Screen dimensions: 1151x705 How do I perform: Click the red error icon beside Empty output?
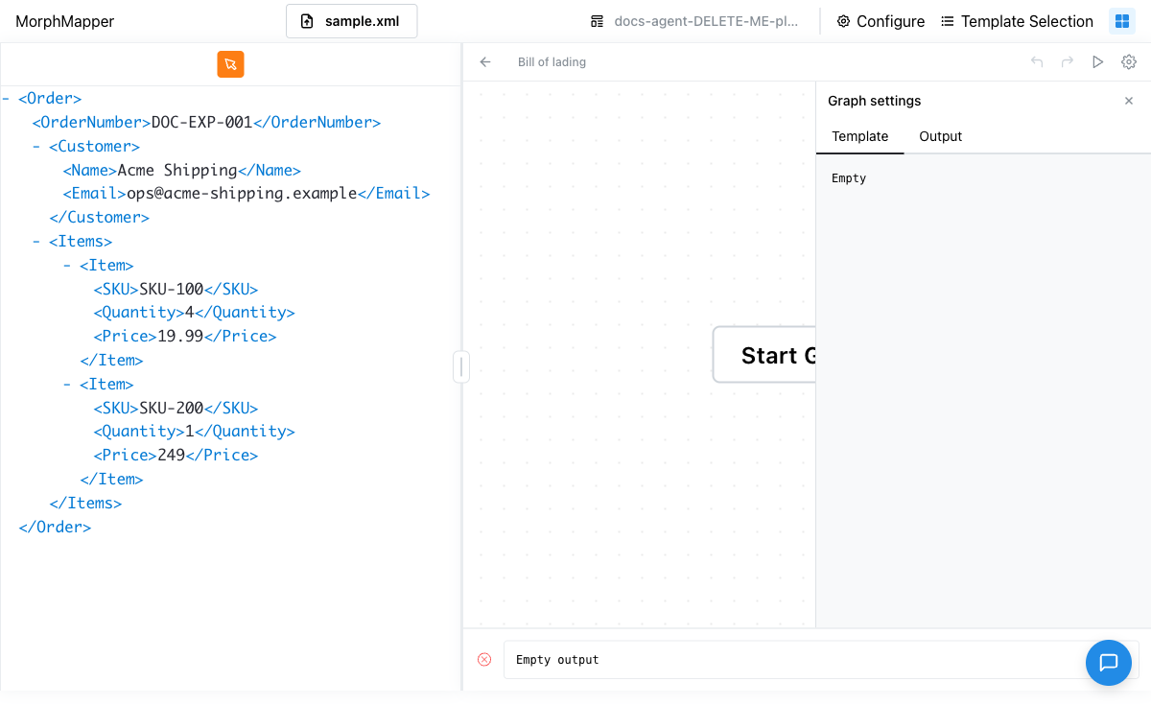click(484, 660)
